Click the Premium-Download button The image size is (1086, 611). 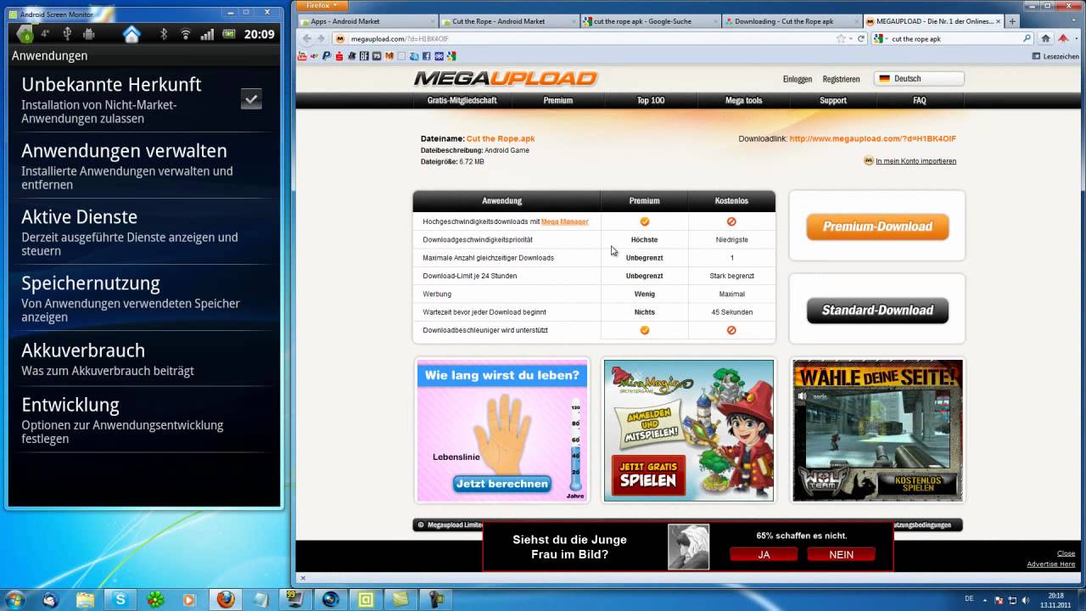[x=877, y=227]
